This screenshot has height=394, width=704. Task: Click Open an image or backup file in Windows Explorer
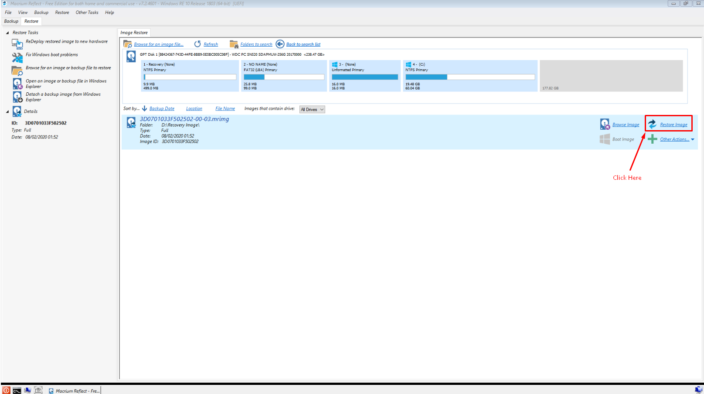coord(66,84)
